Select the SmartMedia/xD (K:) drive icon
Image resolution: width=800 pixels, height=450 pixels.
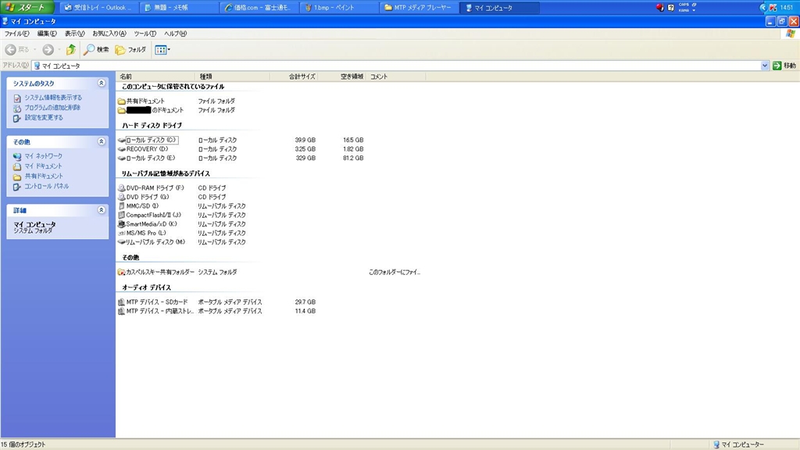tap(121, 224)
